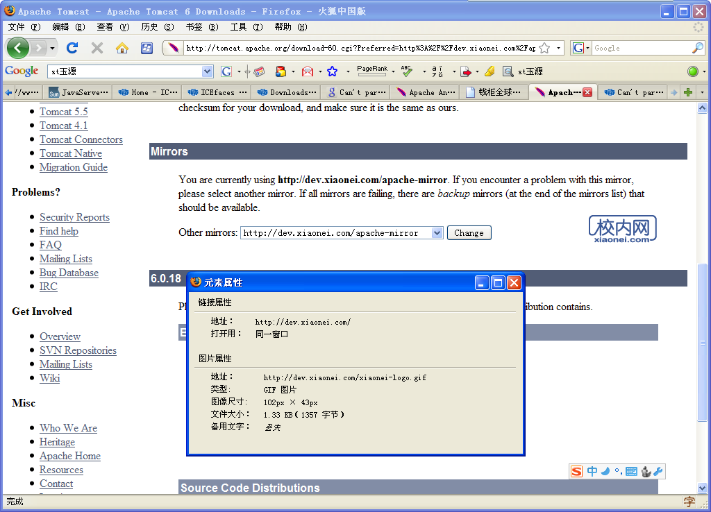Click in the Google toolbar search field
Image resolution: width=711 pixels, height=512 pixels.
tap(128, 71)
